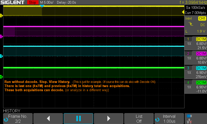Image resolution: width=207 pixels, height=124 pixels.
Task: Select the Interval 1.00us setting
Action: pos(169,119)
